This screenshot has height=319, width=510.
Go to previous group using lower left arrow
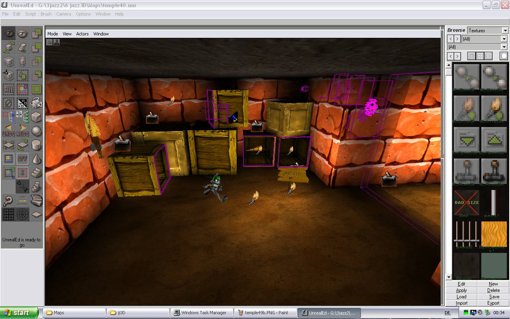click(450, 56)
